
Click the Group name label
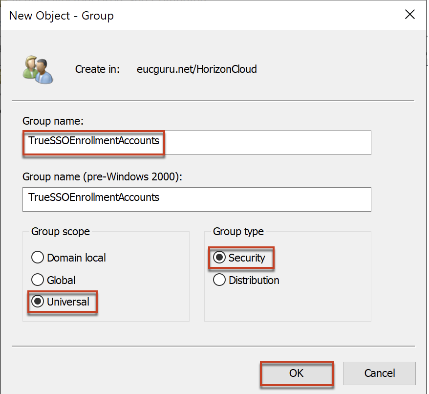(53, 121)
